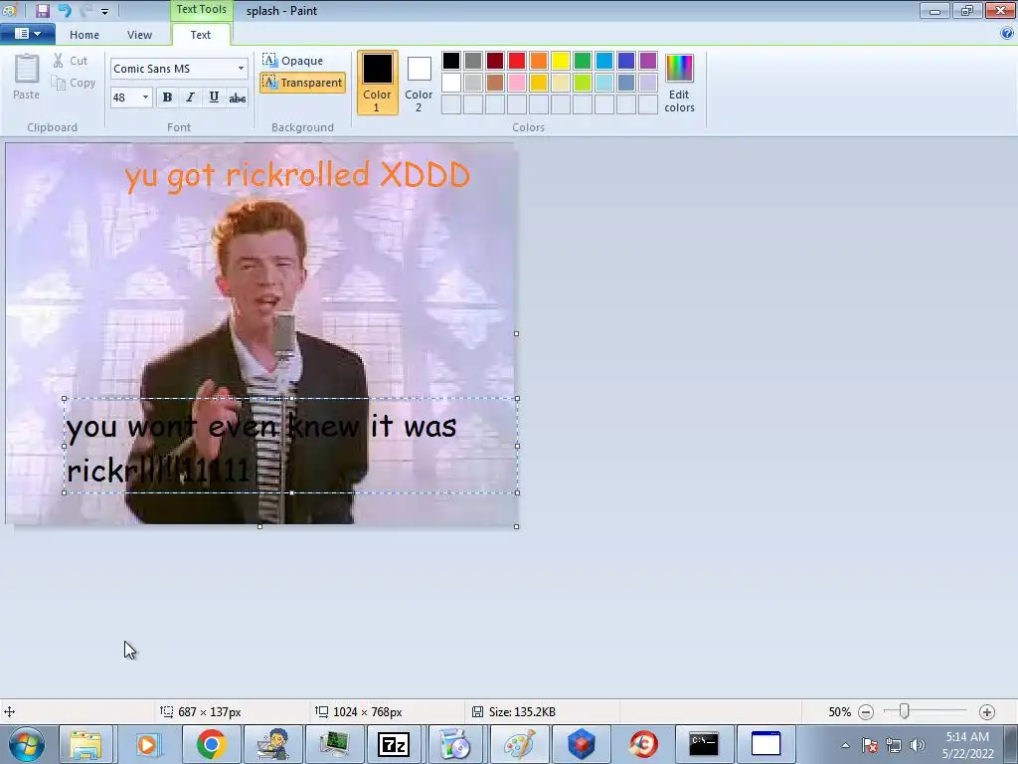This screenshot has height=764, width=1018.
Task: Pick the lavender color swatch
Action: [648, 83]
